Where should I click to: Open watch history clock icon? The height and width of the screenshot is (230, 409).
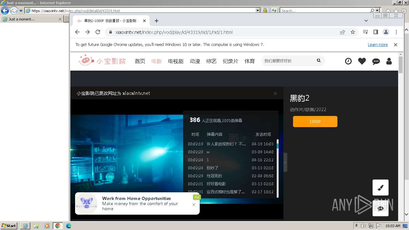348,61
